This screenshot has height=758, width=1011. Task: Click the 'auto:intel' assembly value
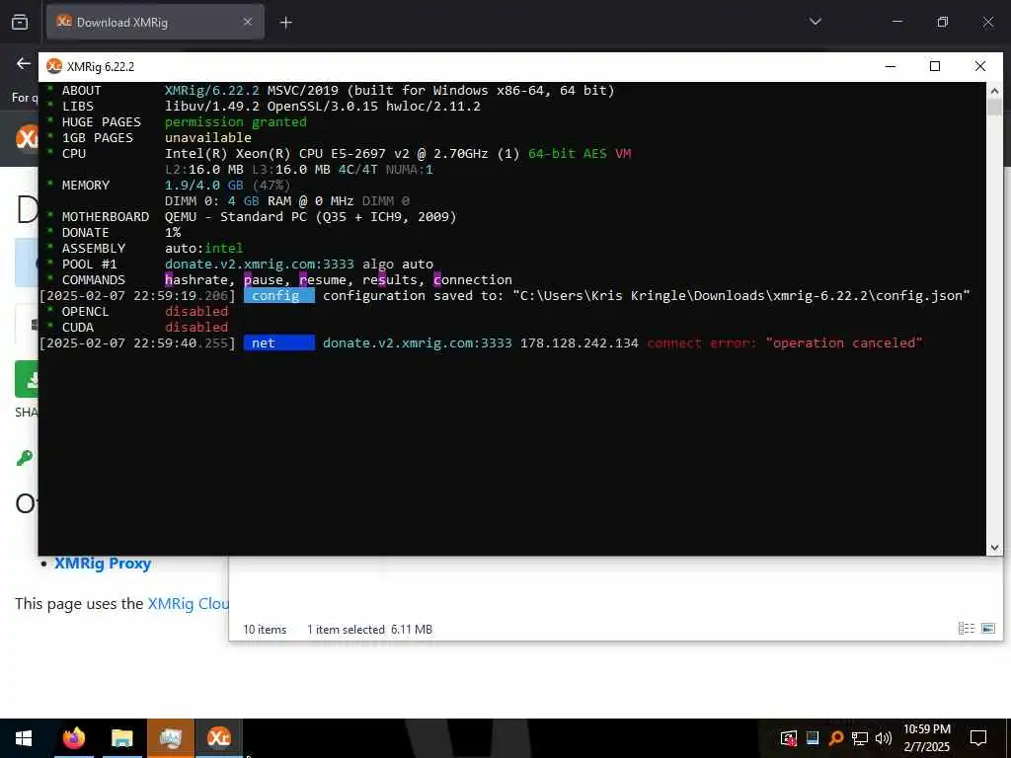[x=203, y=248]
